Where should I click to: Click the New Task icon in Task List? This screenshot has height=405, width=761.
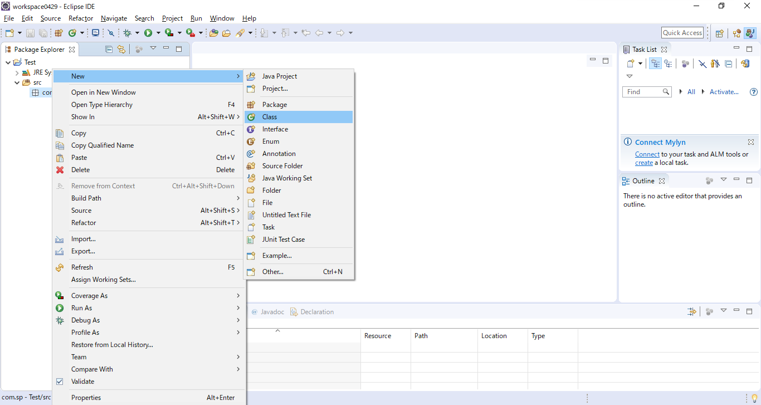630,64
